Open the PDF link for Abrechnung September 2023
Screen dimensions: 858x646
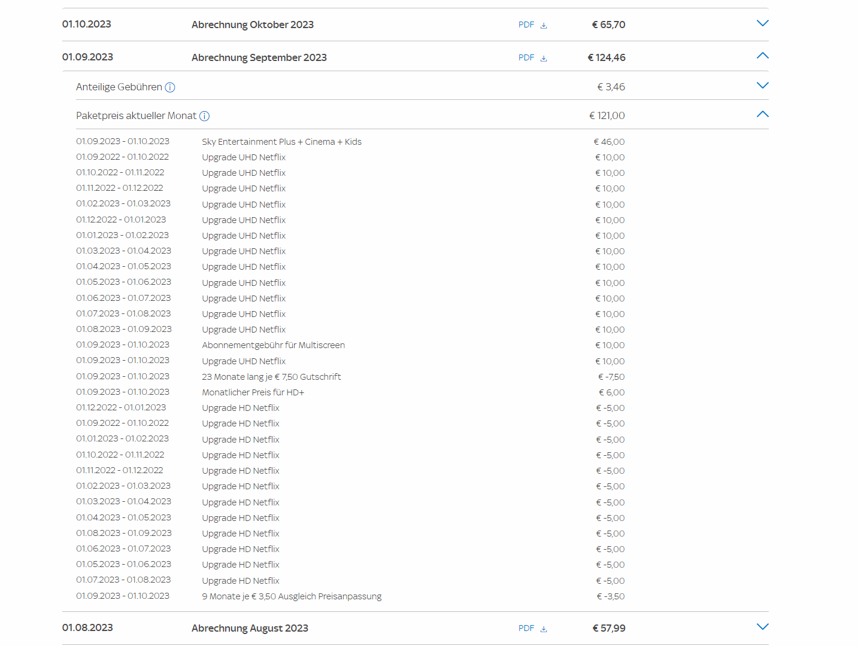526,57
